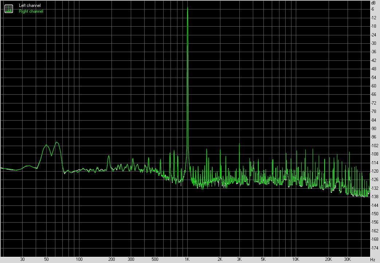
Task: Select the Right channel legend label
Action: coord(31,11)
